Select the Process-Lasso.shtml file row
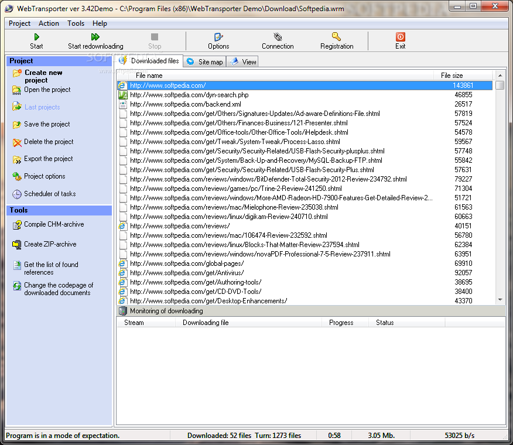Viewport: 513px width, 445px height. pos(305,142)
